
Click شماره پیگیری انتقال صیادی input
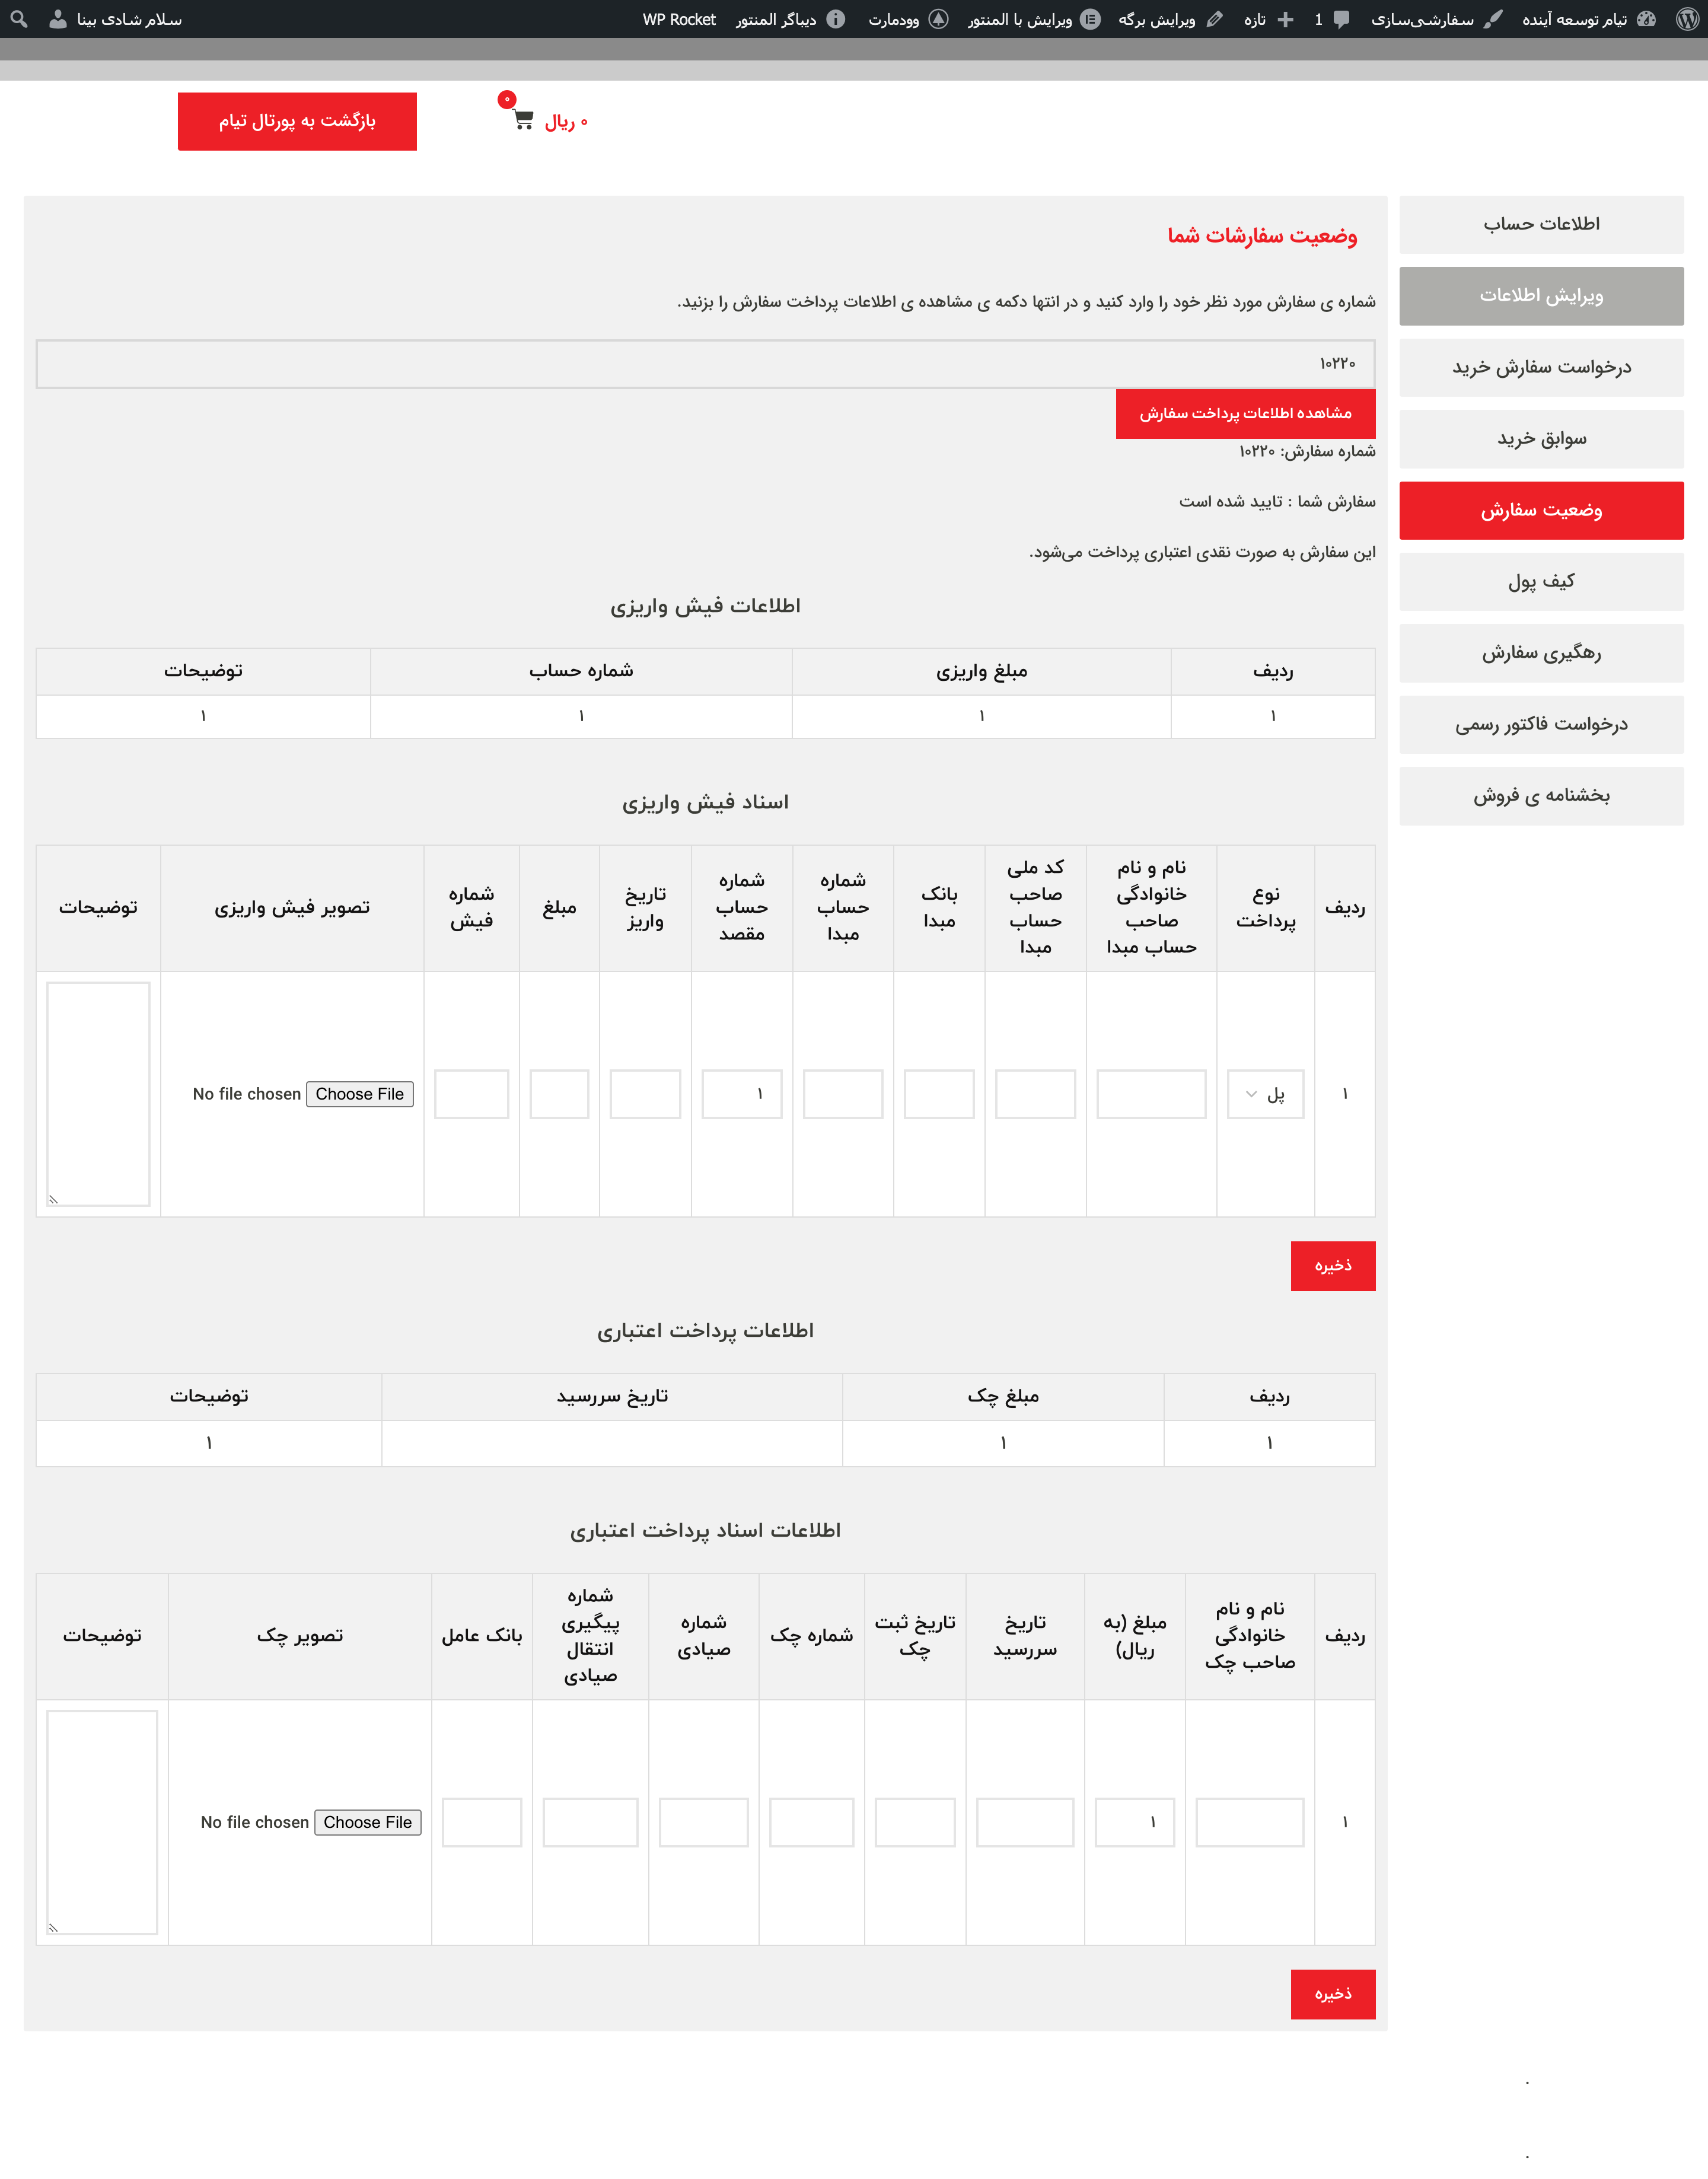[590, 1822]
